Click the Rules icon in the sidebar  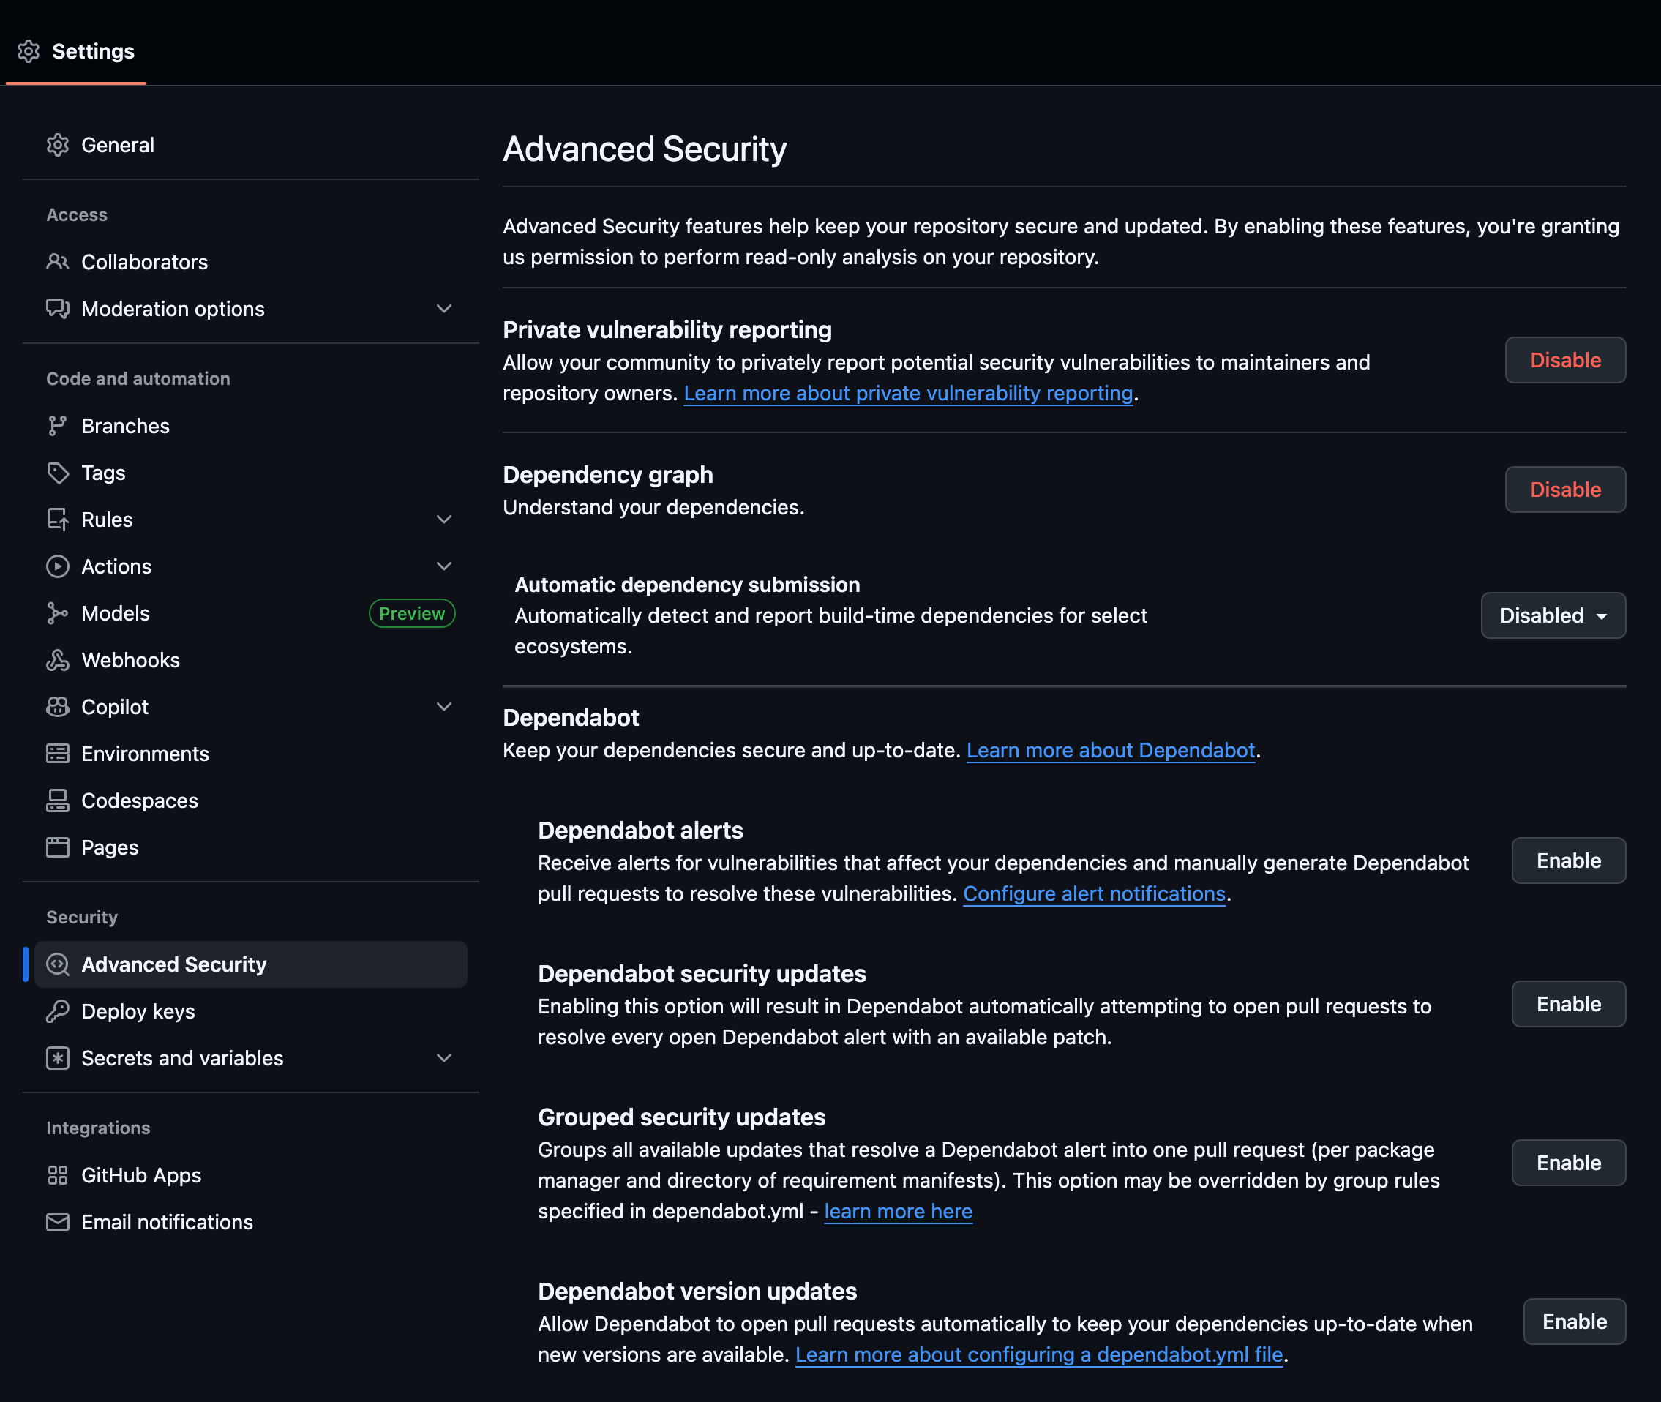coord(57,520)
